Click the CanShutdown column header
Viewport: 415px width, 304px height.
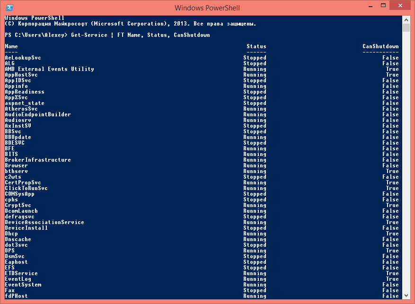click(380, 46)
